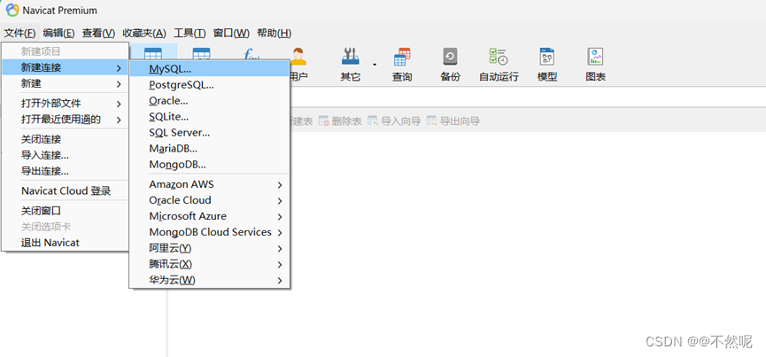The width and height of the screenshot is (766, 357).
Task: Open the 编辑(E) menu
Action: (x=58, y=33)
